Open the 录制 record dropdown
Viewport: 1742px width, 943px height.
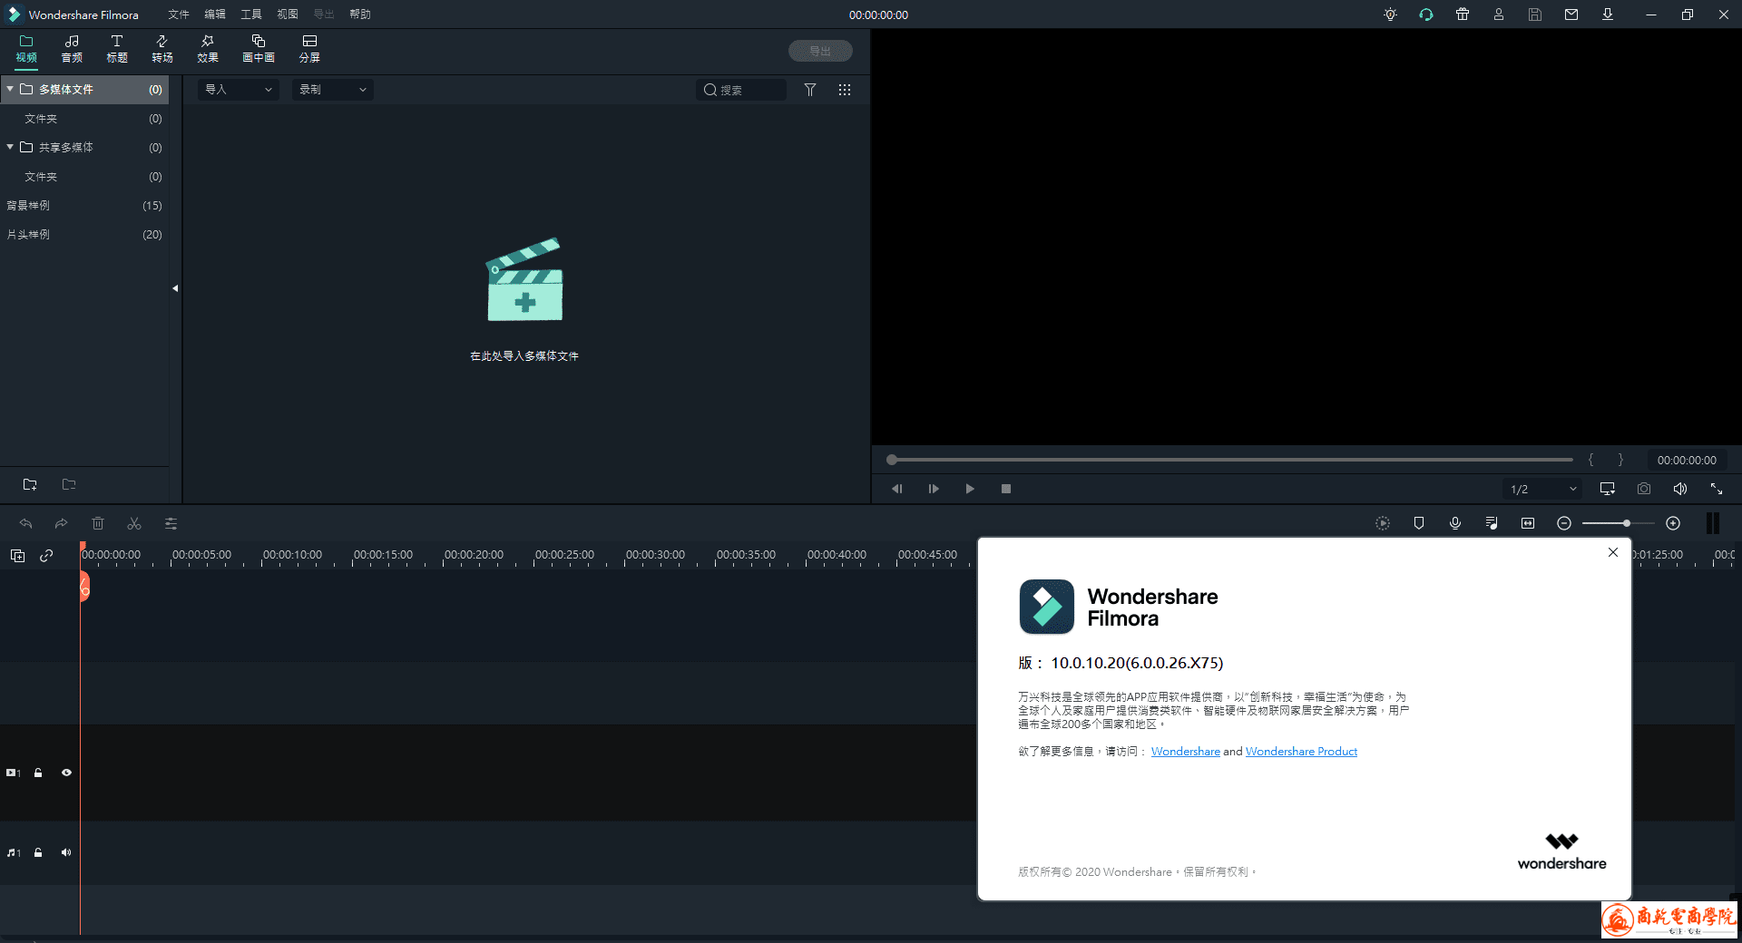333,90
